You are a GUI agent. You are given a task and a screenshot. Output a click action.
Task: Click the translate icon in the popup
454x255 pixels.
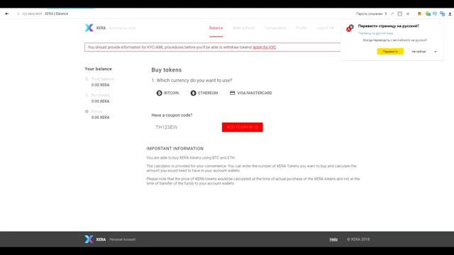click(350, 28)
